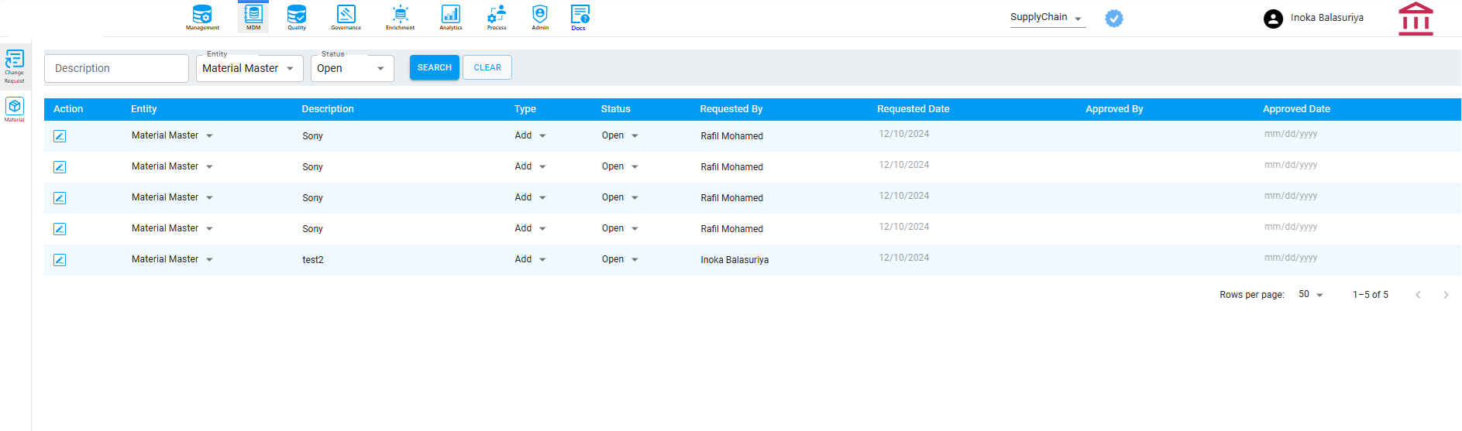The height and width of the screenshot is (431, 1462).
Task: Click the 1–5 of 5 pagination text
Action: pyautogui.click(x=1371, y=295)
